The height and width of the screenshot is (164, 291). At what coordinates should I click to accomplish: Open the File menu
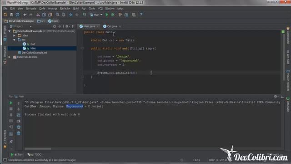(x=5, y=9)
